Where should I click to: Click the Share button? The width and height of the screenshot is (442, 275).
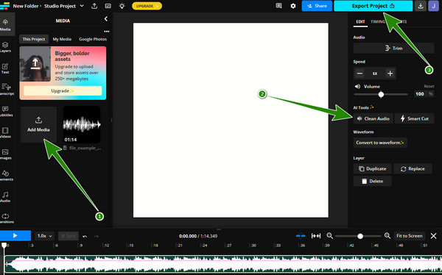coord(317,6)
